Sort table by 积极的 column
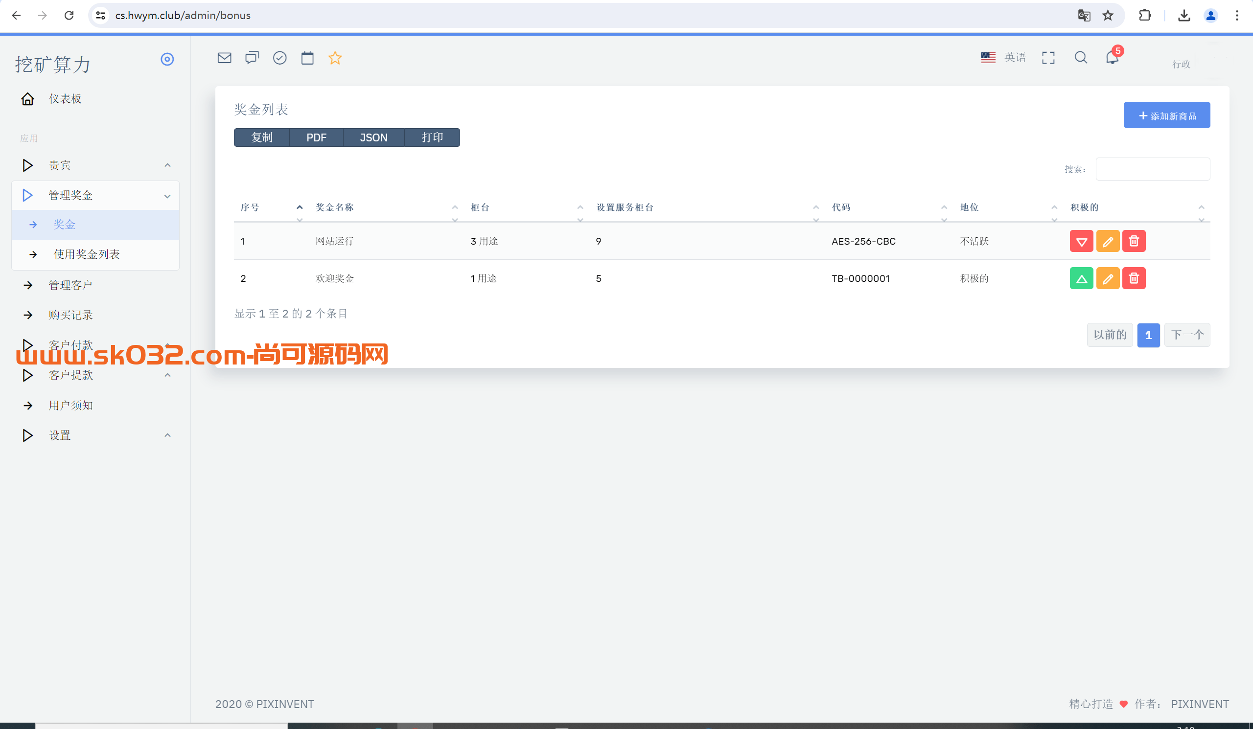 pos(1137,208)
